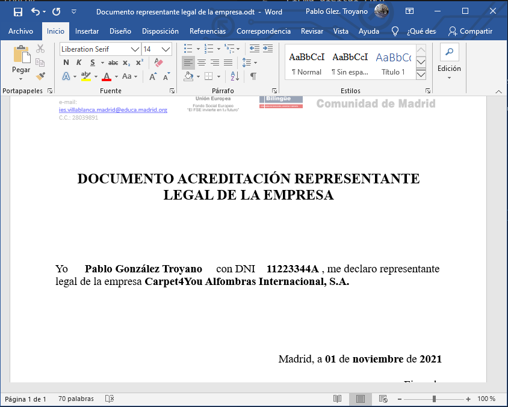Click the Sort A-Z icon
Image resolution: width=508 pixels, height=407 pixels.
235,76
